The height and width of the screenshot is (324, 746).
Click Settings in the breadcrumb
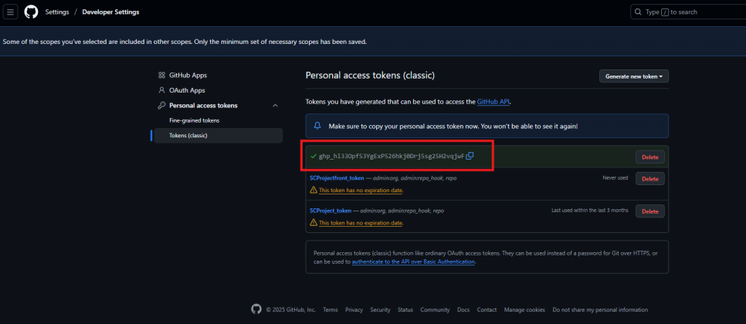tap(57, 12)
